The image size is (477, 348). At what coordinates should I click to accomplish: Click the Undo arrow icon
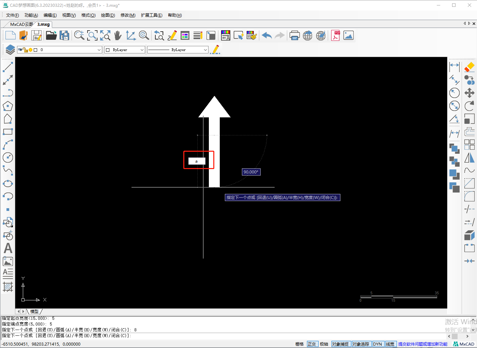pyautogui.click(x=267, y=35)
